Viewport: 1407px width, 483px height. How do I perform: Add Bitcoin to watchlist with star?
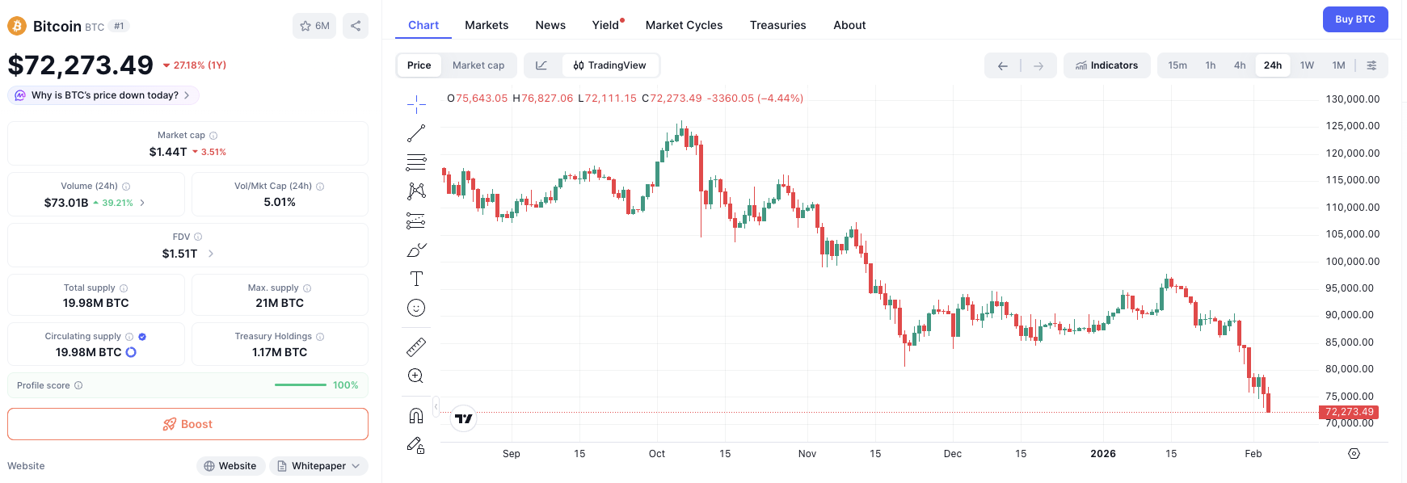(314, 26)
